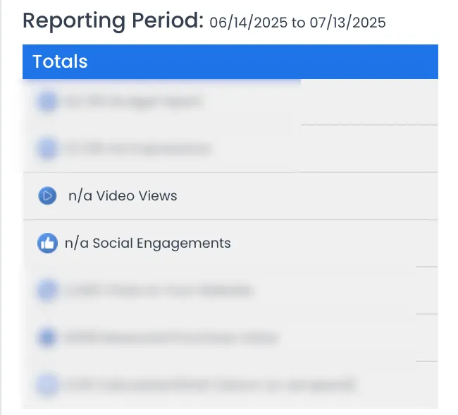Open the n/a Social Engagements metric label
This screenshot has width=458, height=415.
click(x=148, y=243)
